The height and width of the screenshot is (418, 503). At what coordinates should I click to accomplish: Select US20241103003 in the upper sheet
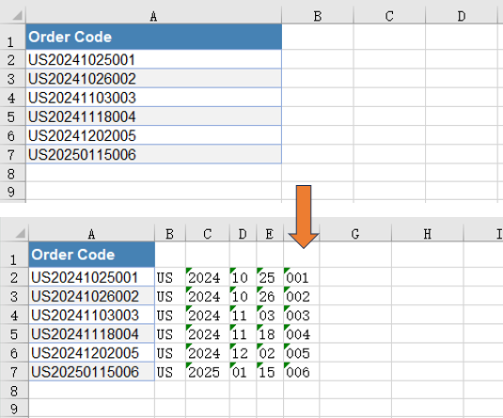click(153, 97)
